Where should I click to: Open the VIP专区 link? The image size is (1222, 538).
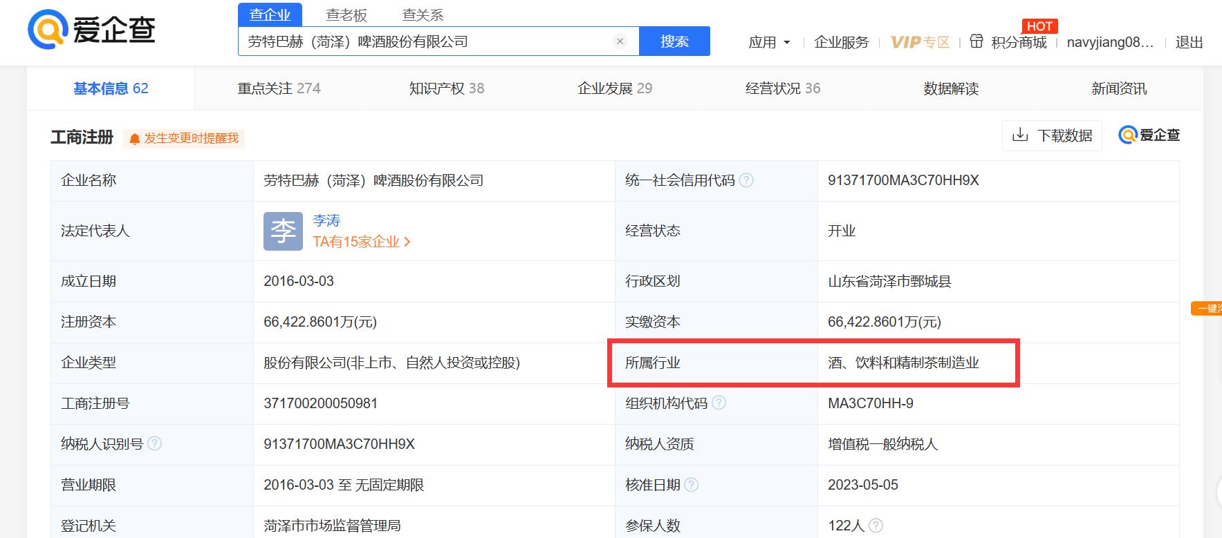point(920,42)
